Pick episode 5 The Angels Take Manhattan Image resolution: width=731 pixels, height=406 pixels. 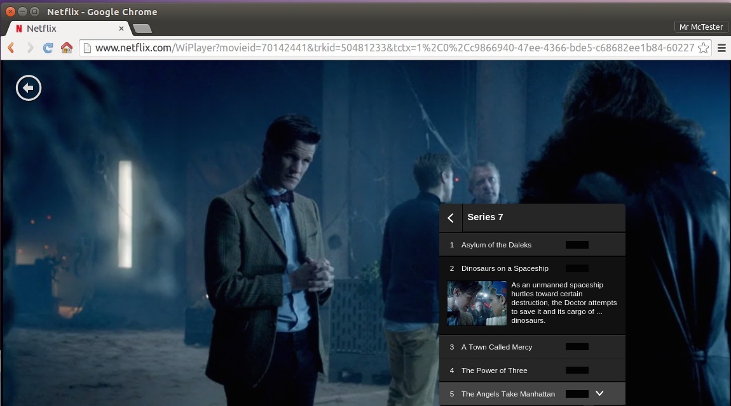click(532, 394)
